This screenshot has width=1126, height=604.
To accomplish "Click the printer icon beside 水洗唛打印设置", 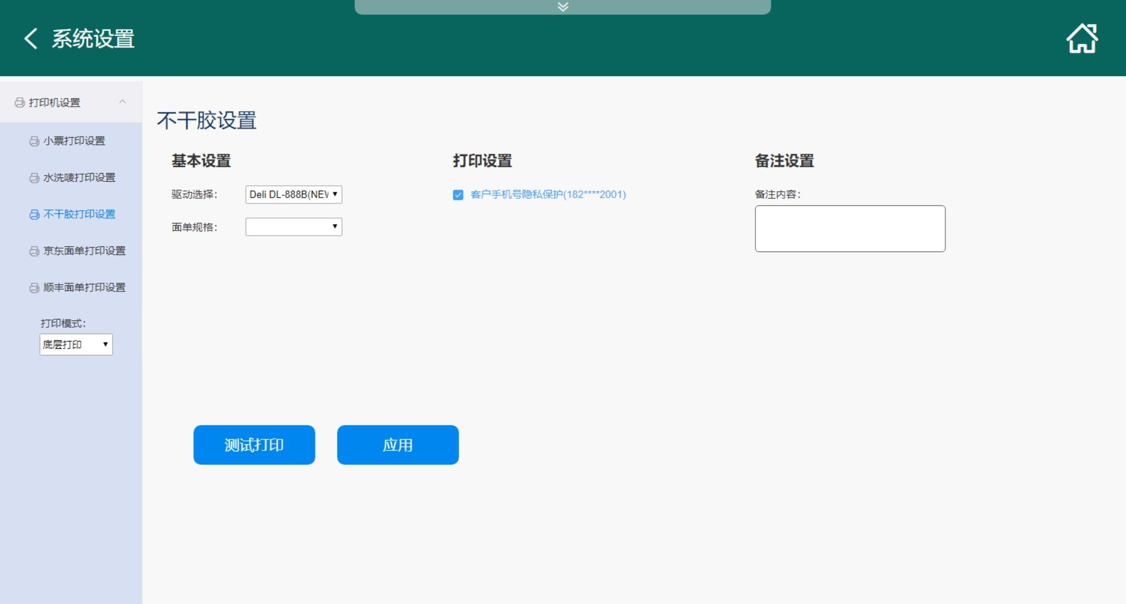I will click(x=35, y=178).
